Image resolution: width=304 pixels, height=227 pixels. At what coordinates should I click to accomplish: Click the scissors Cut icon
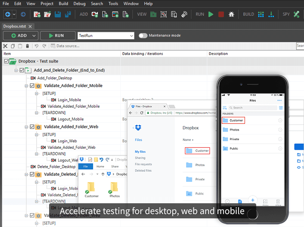coord(5,46)
